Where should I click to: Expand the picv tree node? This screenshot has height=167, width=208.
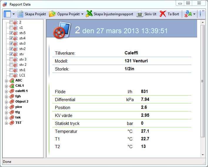6,107
